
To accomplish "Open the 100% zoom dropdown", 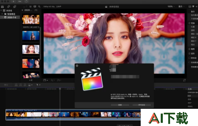I will coord(171,6).
